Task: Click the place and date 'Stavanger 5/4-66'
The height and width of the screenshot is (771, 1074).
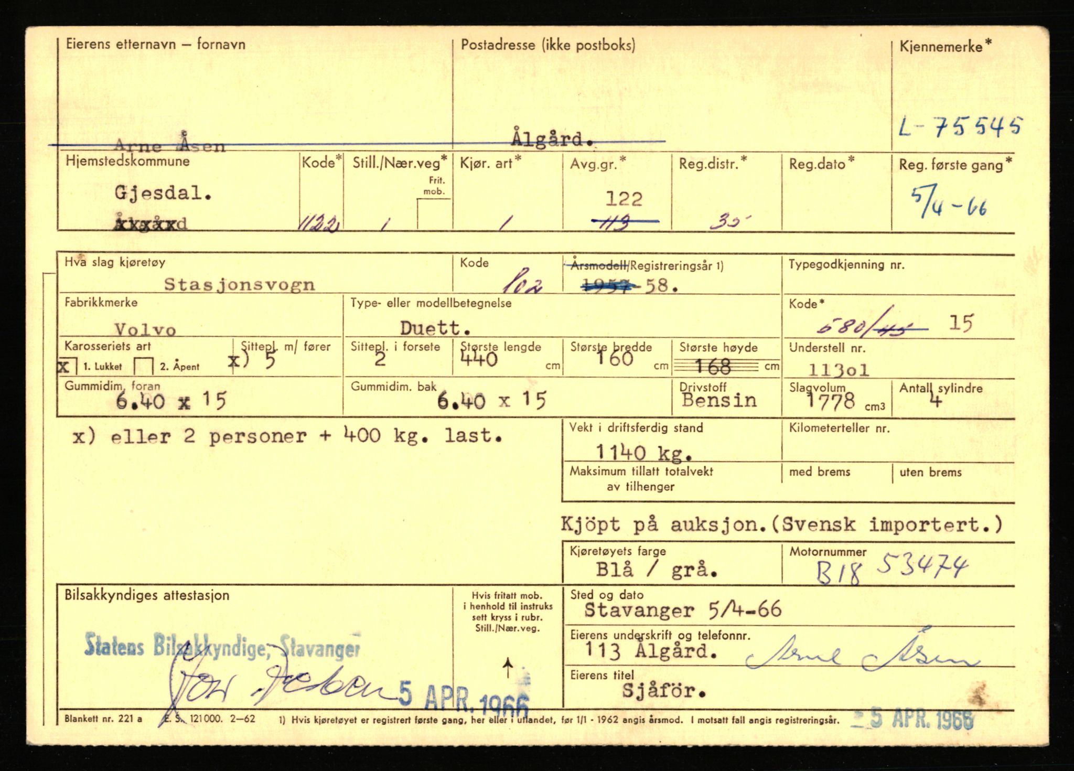Action: 683,610
